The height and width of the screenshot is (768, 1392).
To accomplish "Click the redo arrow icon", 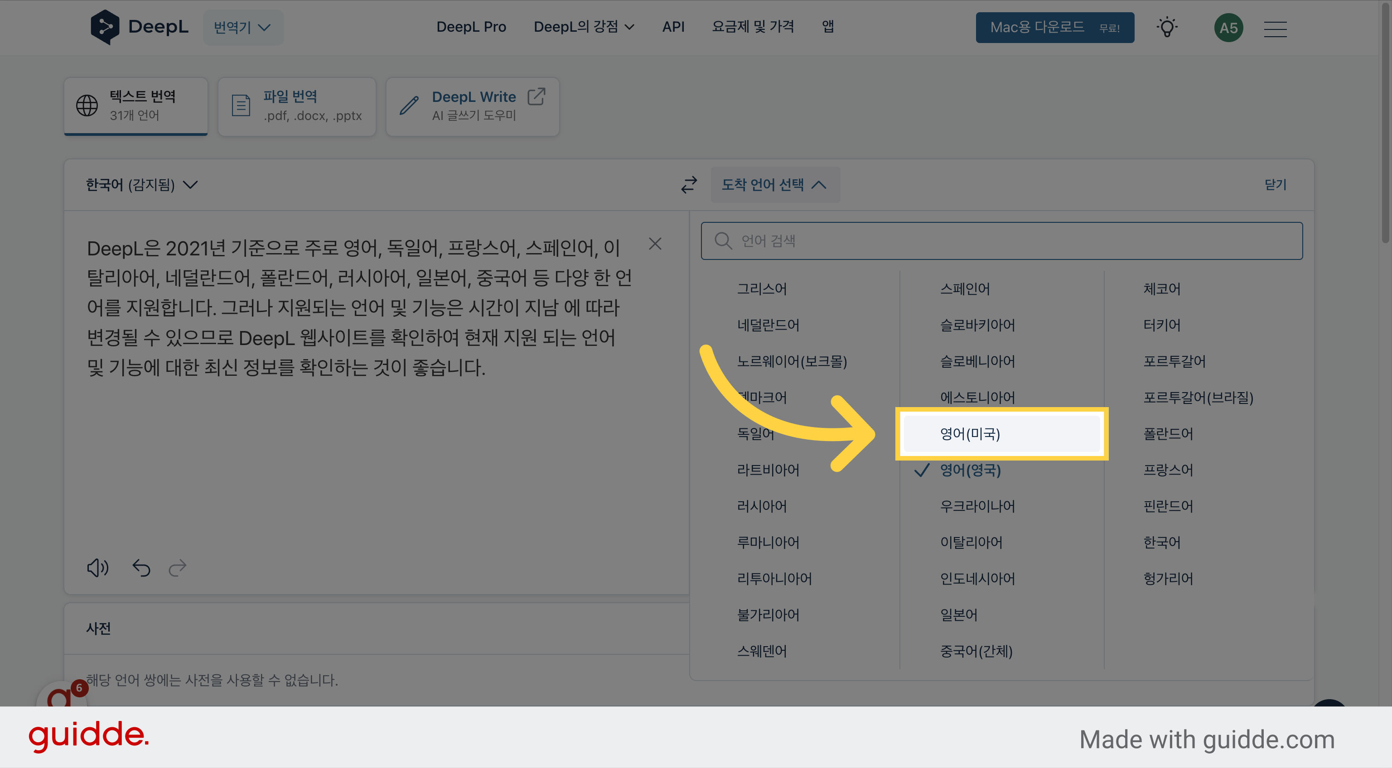I will click(177, 568).
